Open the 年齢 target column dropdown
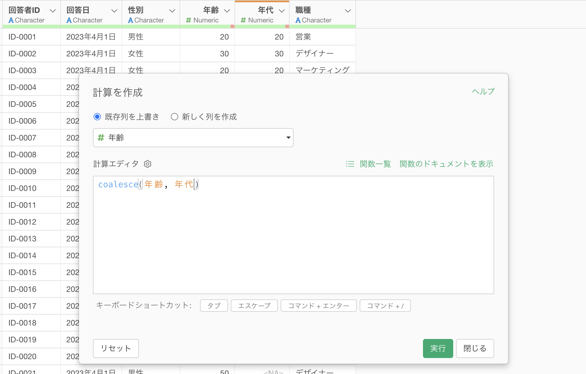The image size is (586, 374). (288, 138)
